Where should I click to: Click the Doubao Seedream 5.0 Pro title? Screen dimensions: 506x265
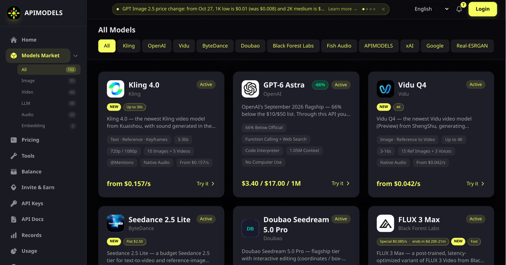(x=296, y=225)
